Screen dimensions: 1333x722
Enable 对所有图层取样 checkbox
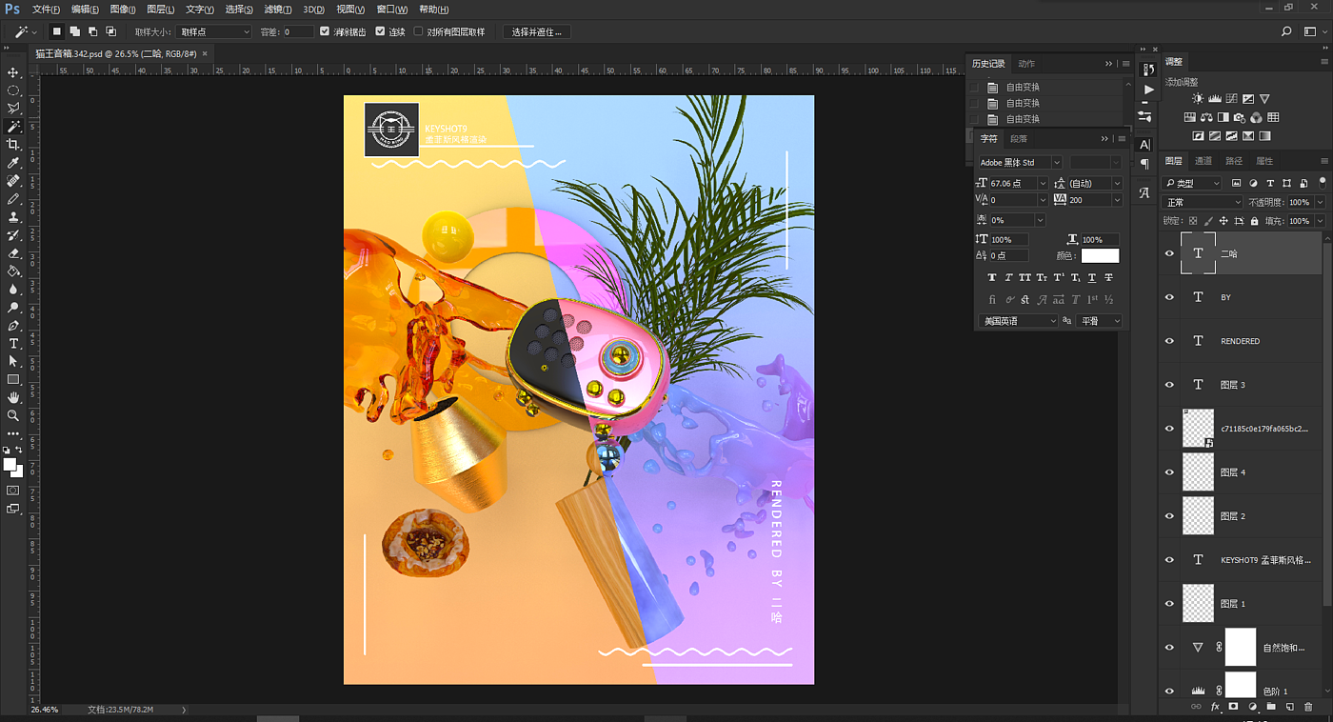(x=418, y=31)
